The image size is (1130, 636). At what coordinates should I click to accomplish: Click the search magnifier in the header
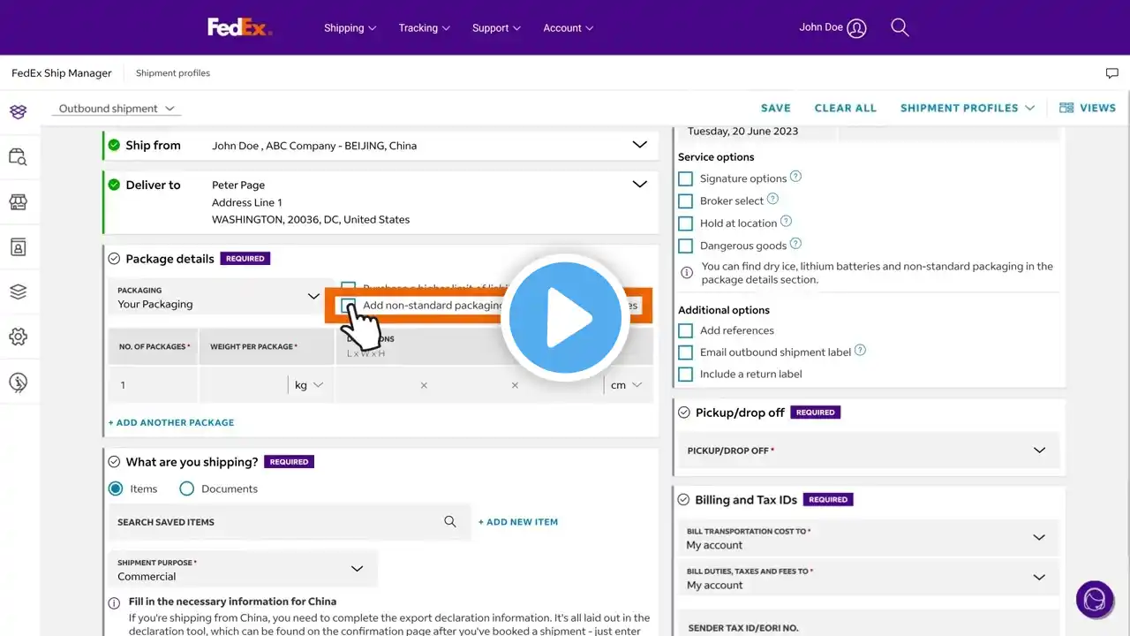click(900, 27)
